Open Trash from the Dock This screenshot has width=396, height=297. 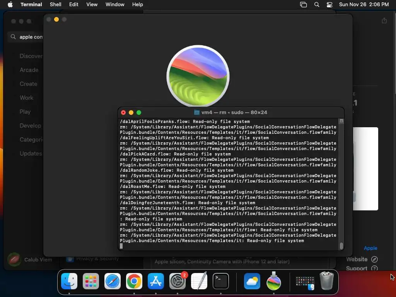pyautogui.click(x=326, y=281)
